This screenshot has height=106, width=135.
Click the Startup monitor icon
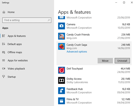(4, 77)
